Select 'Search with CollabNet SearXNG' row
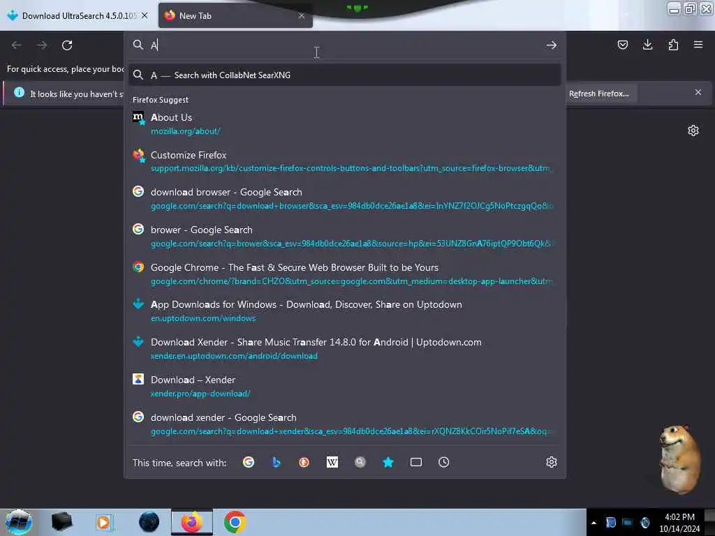The height and width of the screenshot is (536, 715). click(345, 75)
